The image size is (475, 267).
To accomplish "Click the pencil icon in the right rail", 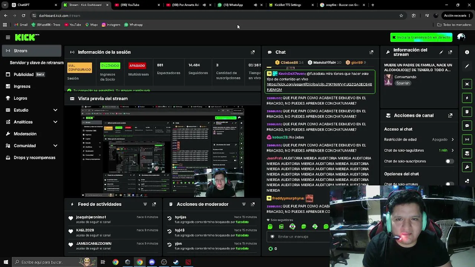I will point(467,66).
